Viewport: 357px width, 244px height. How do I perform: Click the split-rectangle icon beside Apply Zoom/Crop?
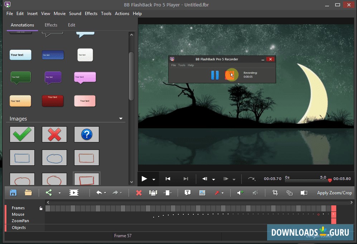point(304,193)
